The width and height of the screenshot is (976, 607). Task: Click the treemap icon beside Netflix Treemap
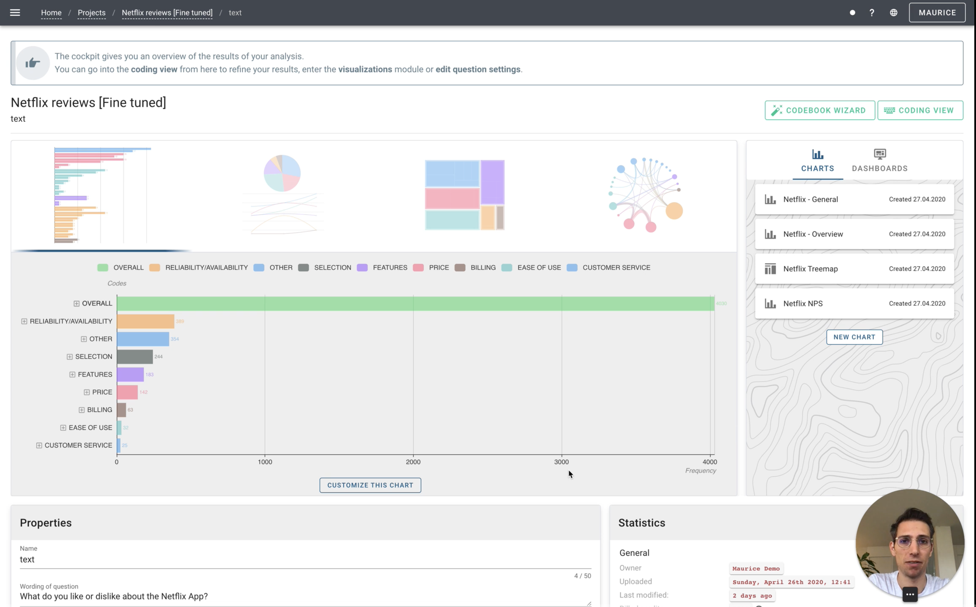(x=770, y=269)
